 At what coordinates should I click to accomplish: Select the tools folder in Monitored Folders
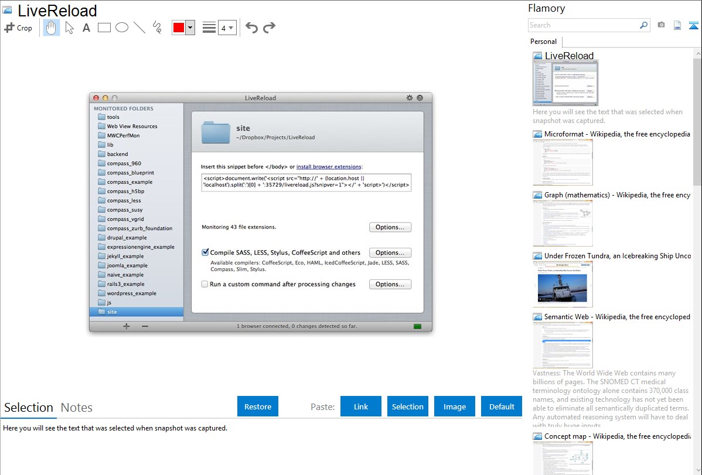pyautogui.click(x=137, y=117)
